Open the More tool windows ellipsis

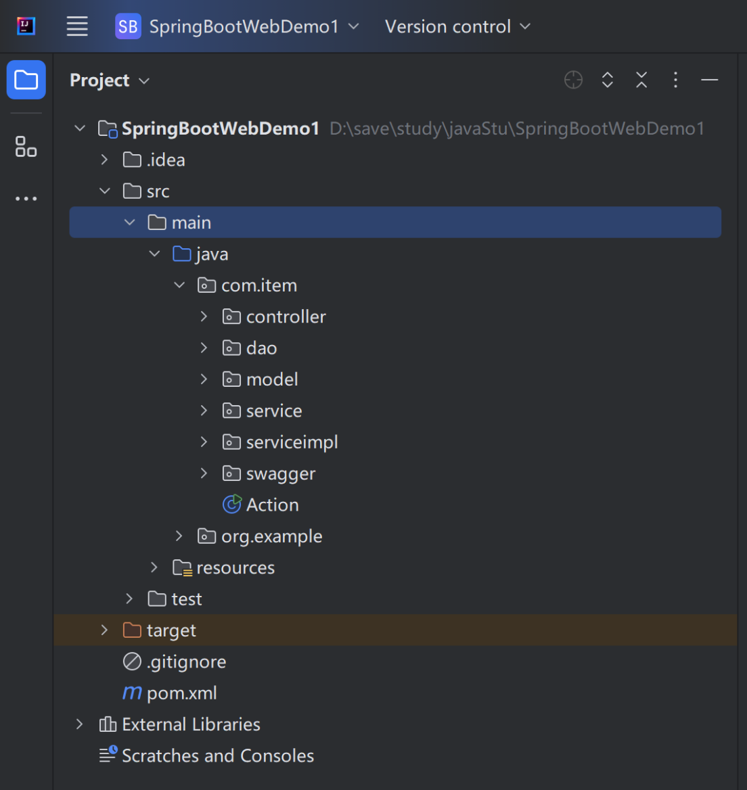(x=26, y=198)
